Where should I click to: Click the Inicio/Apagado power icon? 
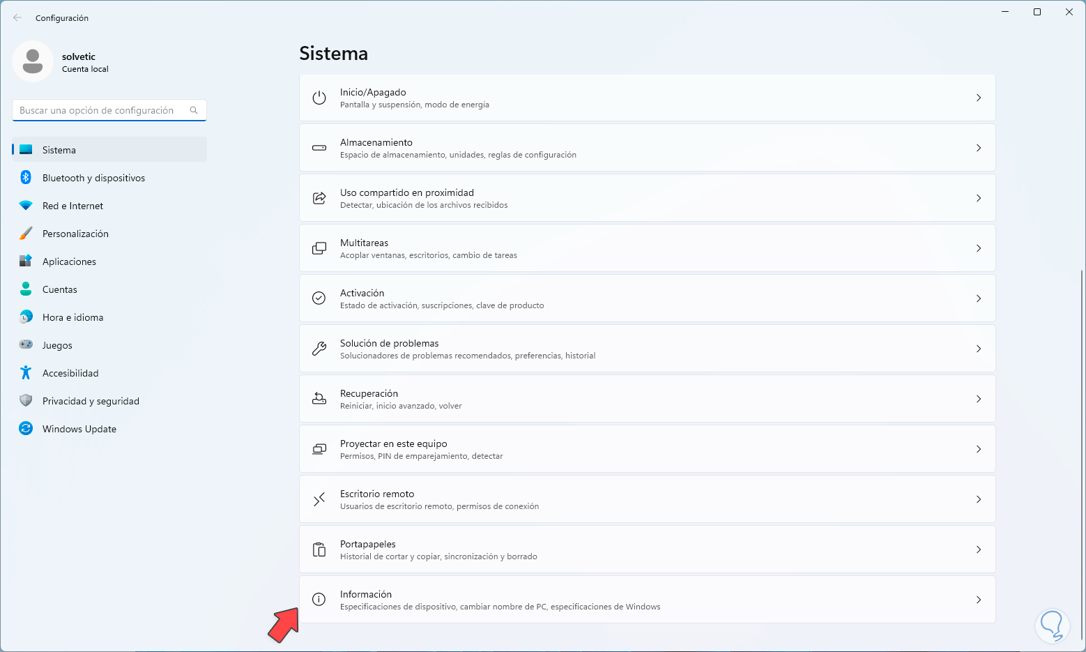(x=319, y=98)
